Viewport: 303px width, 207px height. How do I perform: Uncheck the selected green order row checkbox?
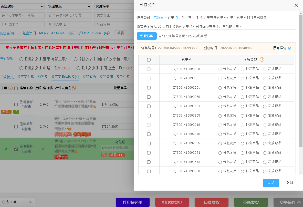[x=16, y=149]
